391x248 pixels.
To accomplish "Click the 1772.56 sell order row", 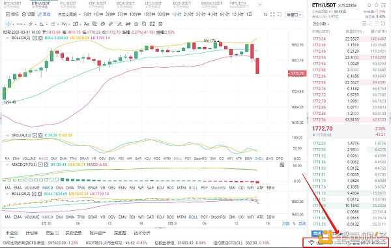I will (x=349, y=119).
